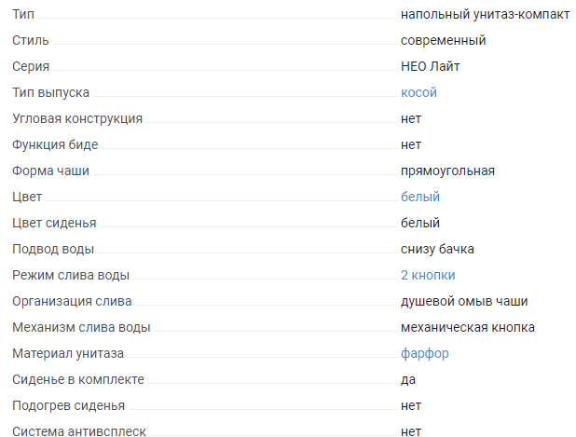Click the 'НЕО Лайт' series value

click(430, 66)
